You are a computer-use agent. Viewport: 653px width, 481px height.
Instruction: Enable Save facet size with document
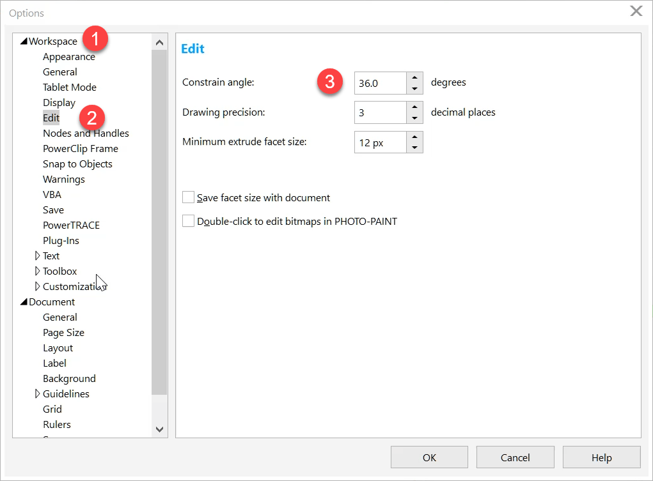point(188,197)
